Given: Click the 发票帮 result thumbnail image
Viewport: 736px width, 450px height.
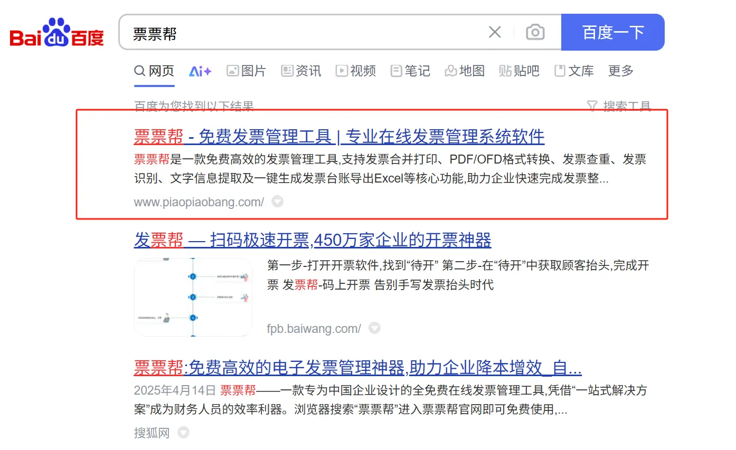Looking at the screenshot, I should tap(193, 297).
